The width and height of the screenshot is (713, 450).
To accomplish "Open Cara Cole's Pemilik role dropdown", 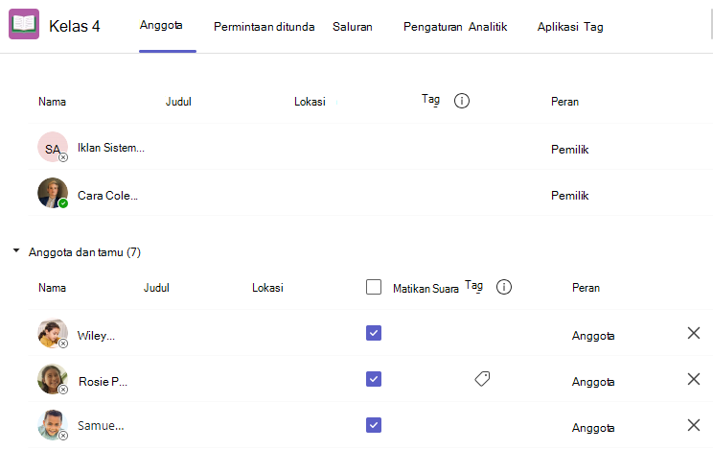I will click(x=570, y=196).
